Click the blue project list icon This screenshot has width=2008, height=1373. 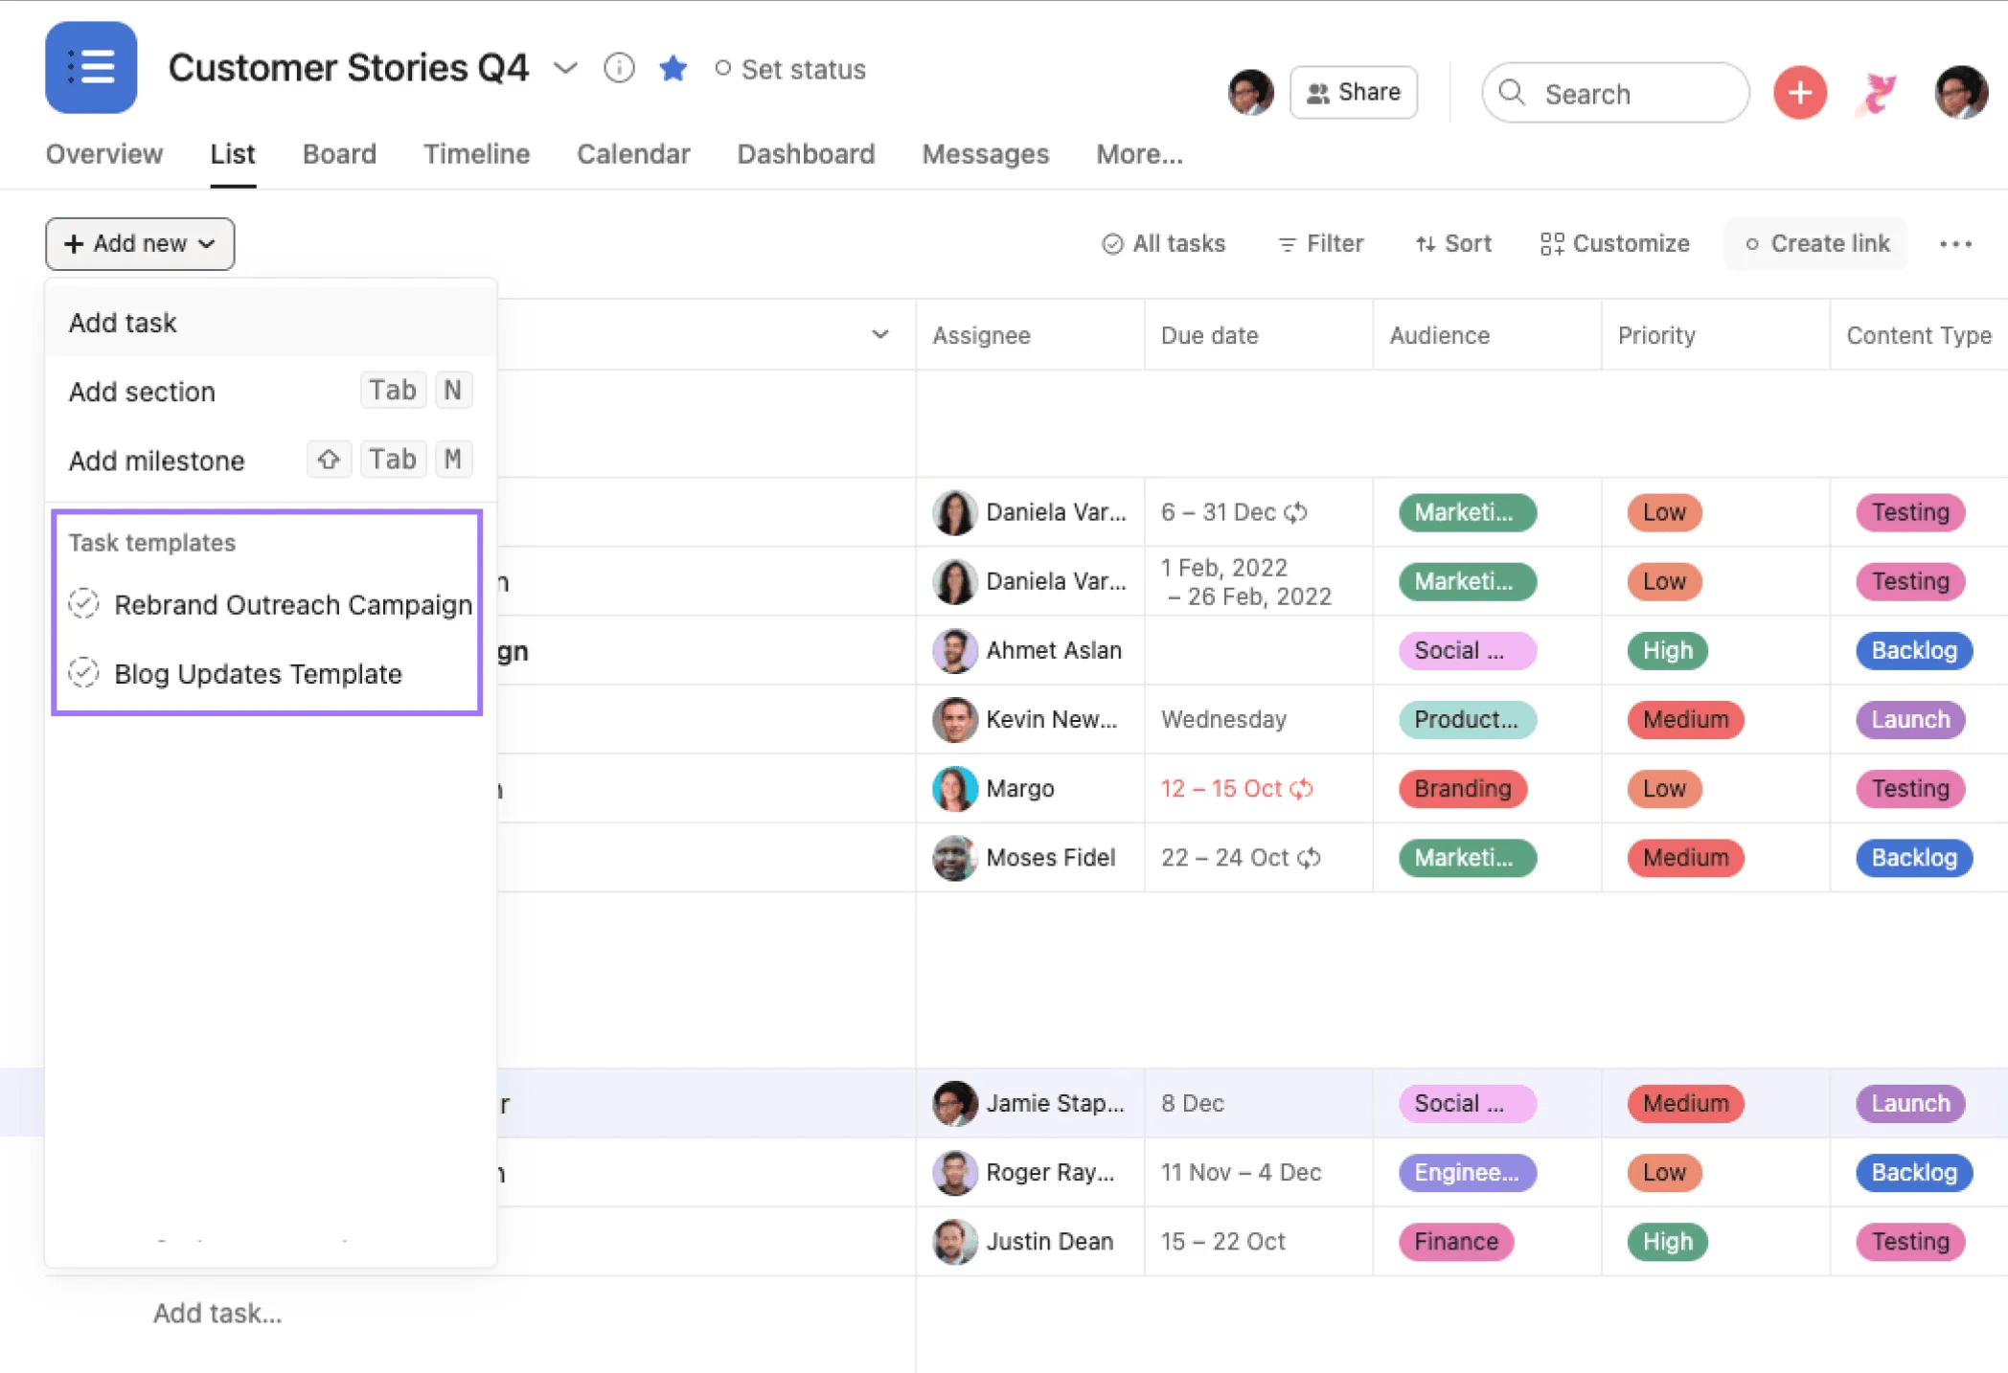(x=91, y=68)
